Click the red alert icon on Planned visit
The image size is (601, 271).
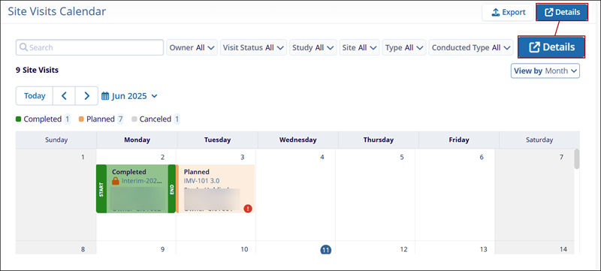248,209
